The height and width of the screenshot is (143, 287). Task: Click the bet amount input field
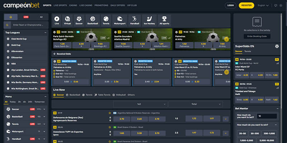click(x=267, y=116)
